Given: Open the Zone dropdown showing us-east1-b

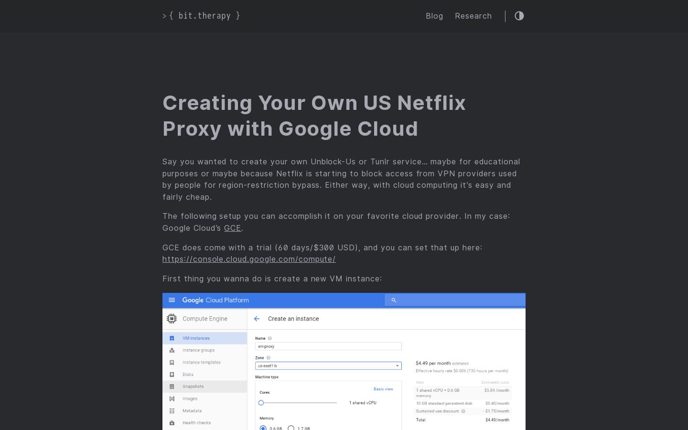Looking at the screenshot, I should pos(328,366).
